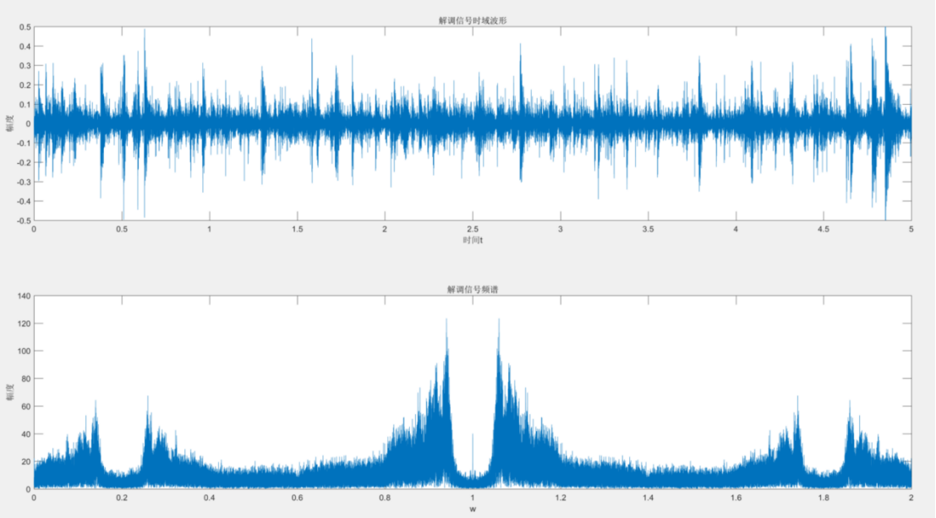Click y-tick 20 on the spectrum plot
Viewport: 936px width, 518px height.
tap(26, 462)
